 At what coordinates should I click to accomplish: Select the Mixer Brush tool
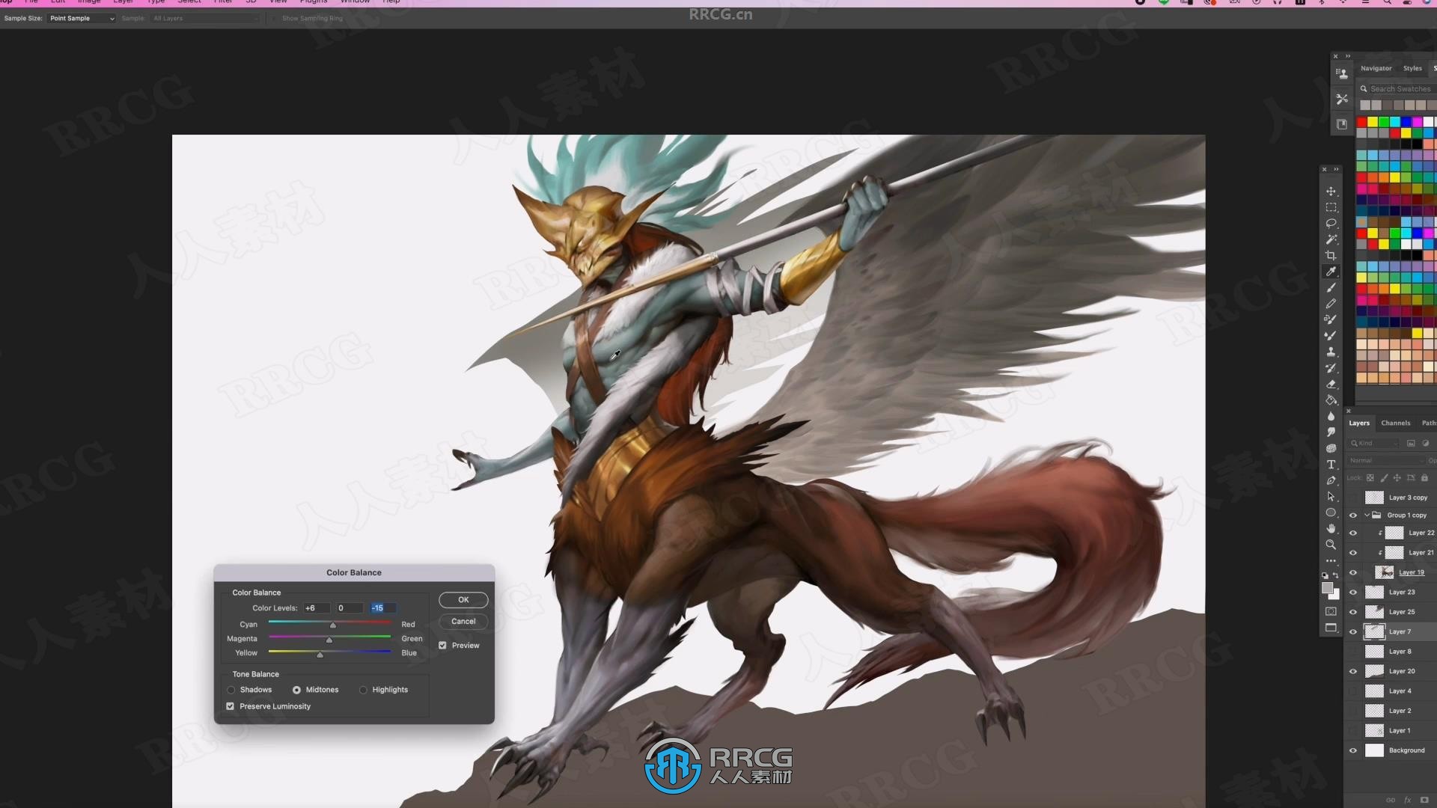click(1331, 336)
